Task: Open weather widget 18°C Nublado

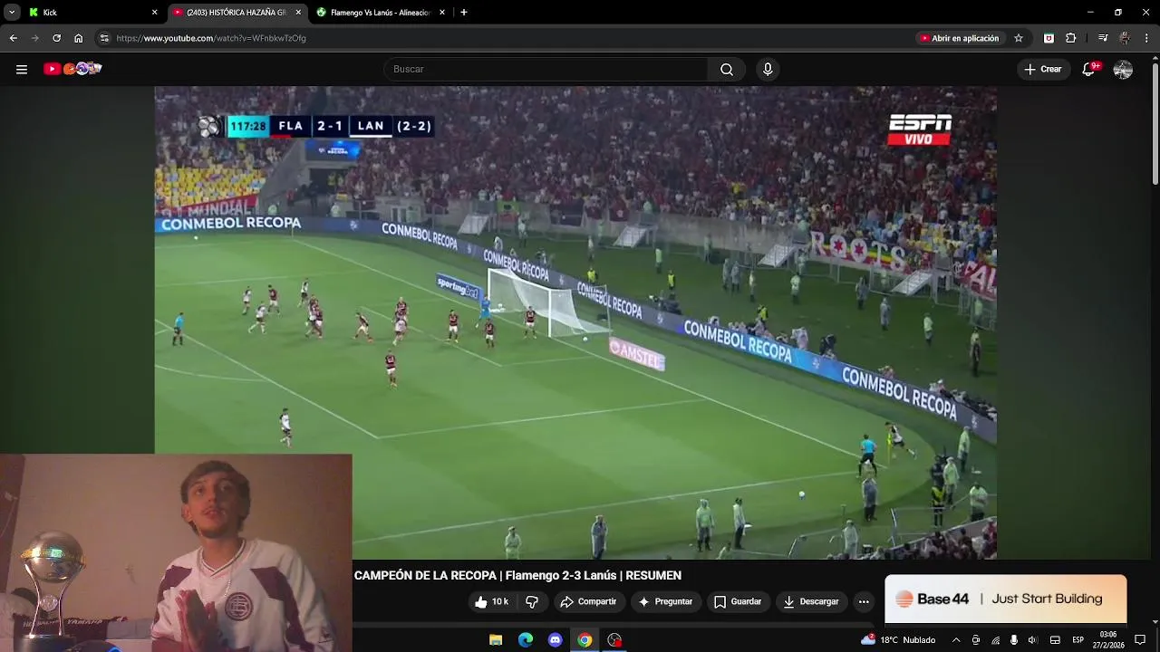Action: 898,639
